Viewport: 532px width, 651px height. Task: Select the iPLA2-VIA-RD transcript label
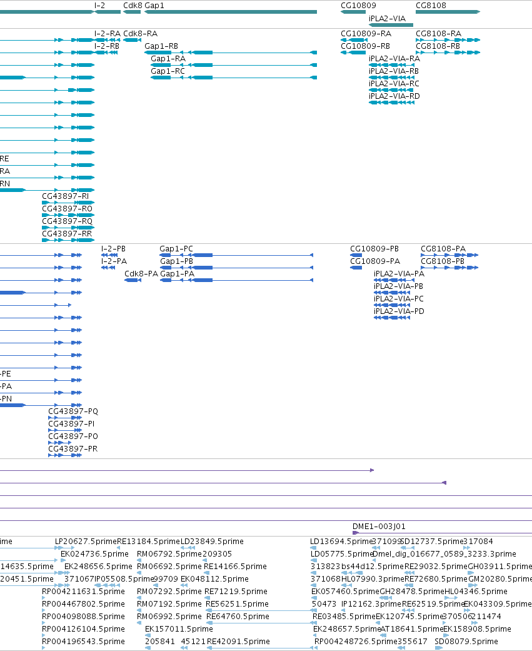click(x=394, y=96)
